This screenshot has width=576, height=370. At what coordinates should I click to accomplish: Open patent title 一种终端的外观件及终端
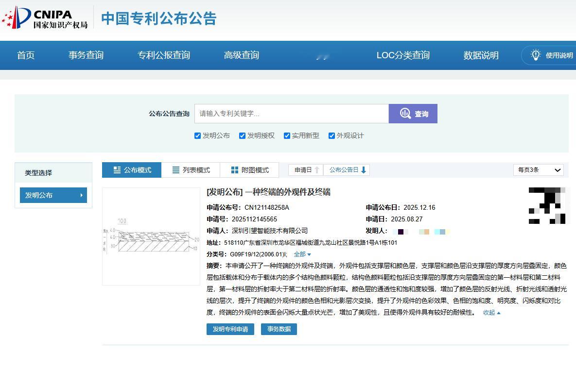tap(288, 192)
